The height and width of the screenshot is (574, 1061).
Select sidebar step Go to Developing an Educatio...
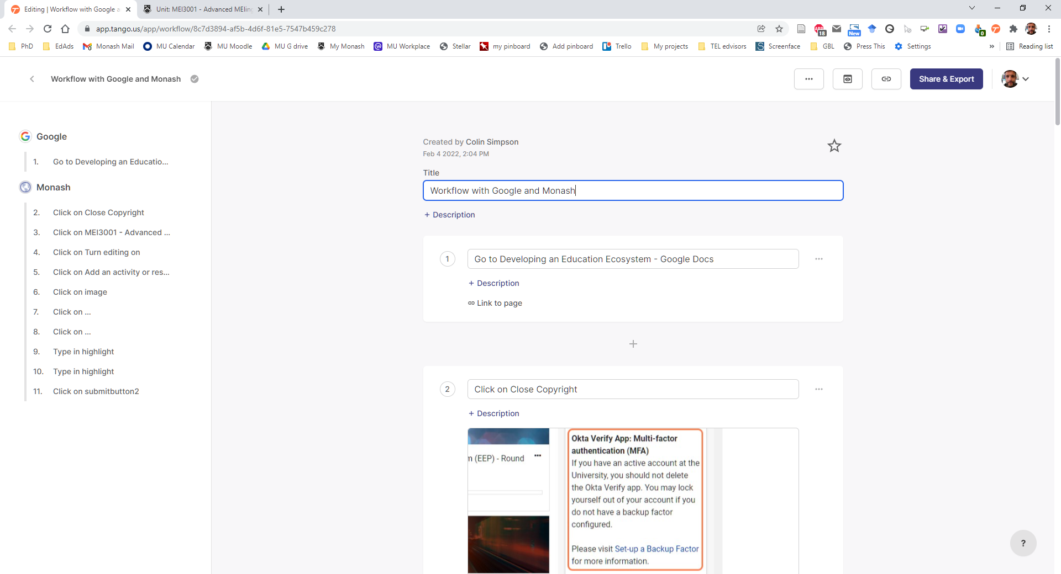[x=111, y=162]
